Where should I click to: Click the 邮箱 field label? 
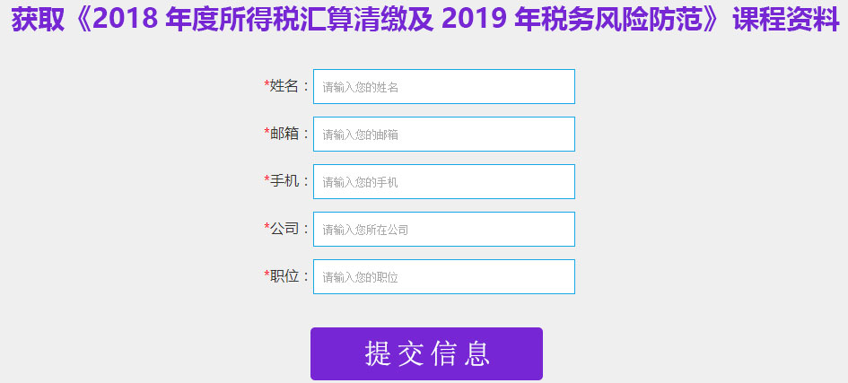point(284,134)
